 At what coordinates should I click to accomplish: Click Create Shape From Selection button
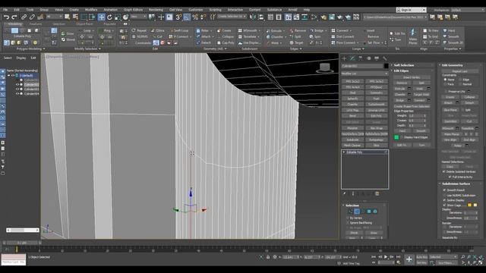coord(412,106)
